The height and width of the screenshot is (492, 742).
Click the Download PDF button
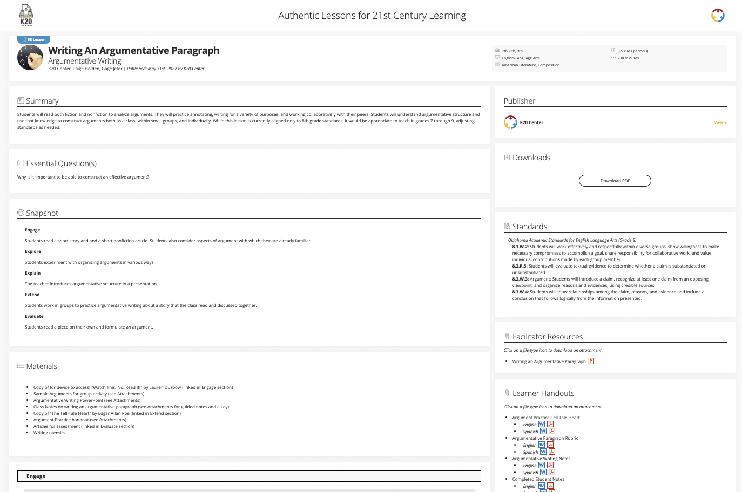(615, 181)
